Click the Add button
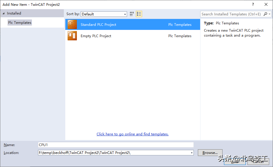 [235, 161]
